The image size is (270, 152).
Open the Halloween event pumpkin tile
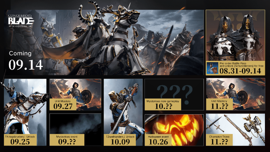(174, 130)
